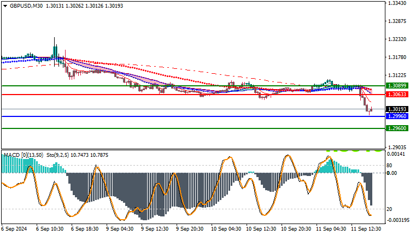Click the 1.32875 price scale value
Viewport: 410px width, 235px height.
397,21
